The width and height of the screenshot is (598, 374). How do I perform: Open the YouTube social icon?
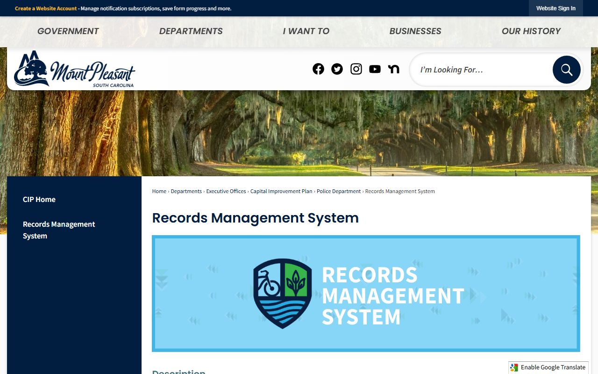click(x=375, y=69)
